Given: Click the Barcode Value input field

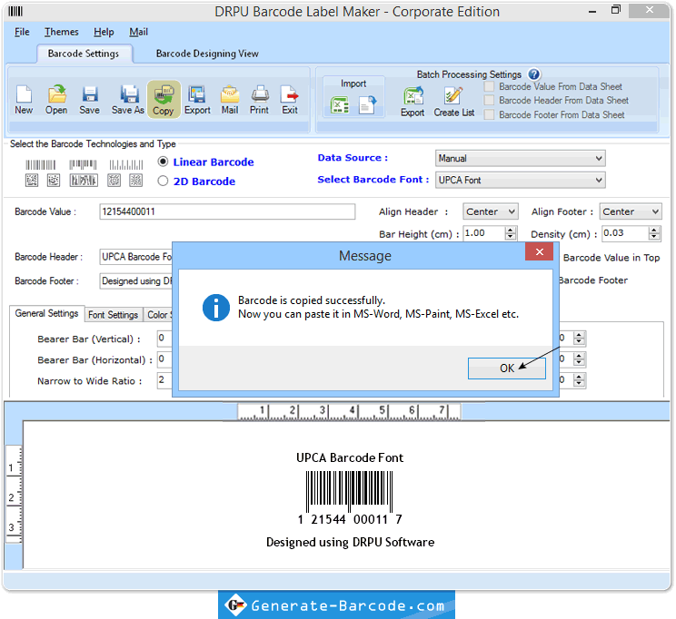Looking at the screenshot, I should [x=227, y=211].
